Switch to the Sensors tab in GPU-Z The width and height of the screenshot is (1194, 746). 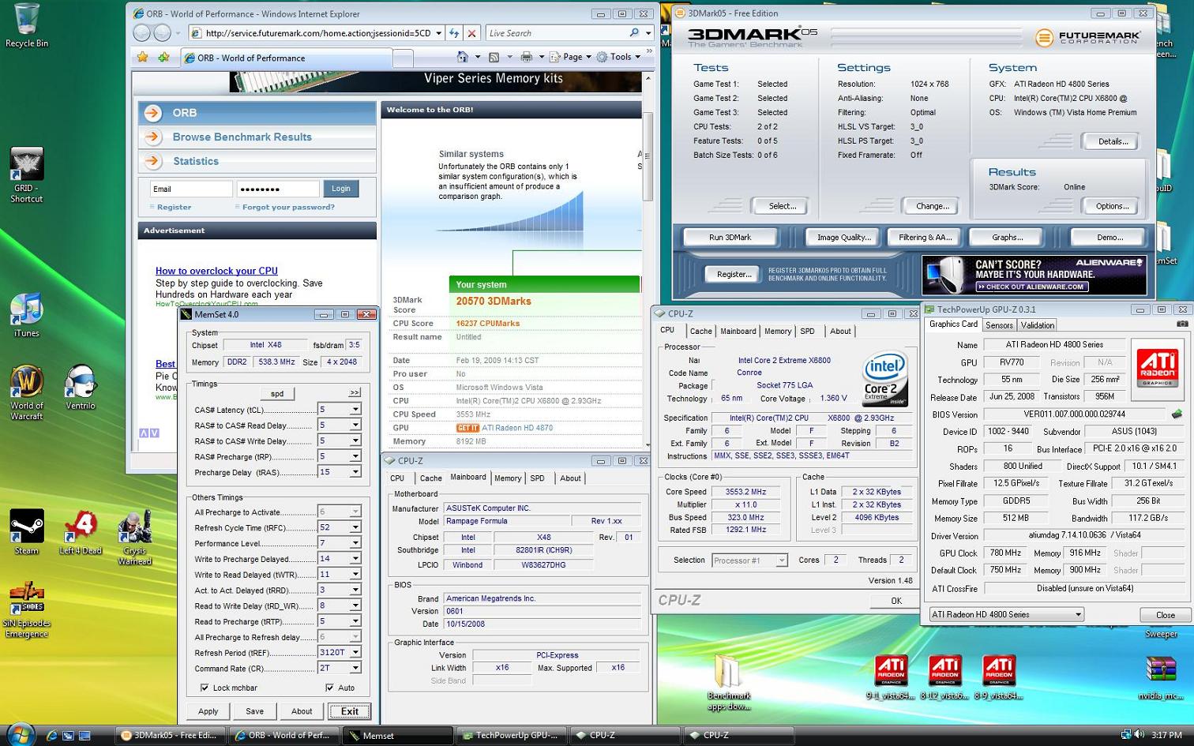click(999, 324)
